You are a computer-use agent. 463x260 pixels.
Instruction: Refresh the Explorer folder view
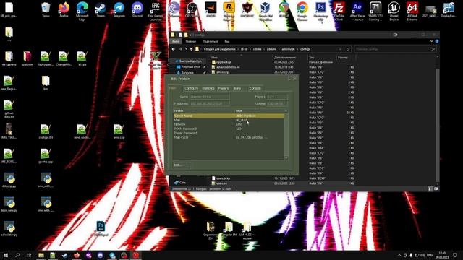[347, 49]
